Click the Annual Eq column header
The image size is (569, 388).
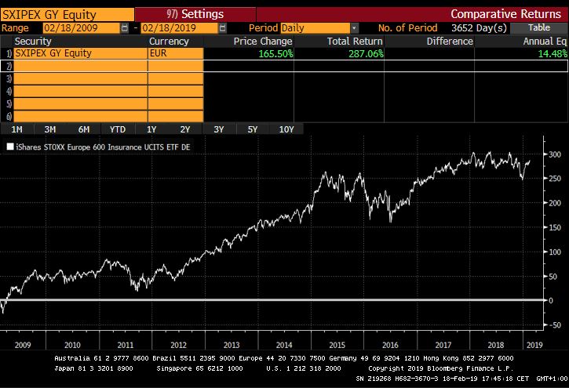click(545, 42)
